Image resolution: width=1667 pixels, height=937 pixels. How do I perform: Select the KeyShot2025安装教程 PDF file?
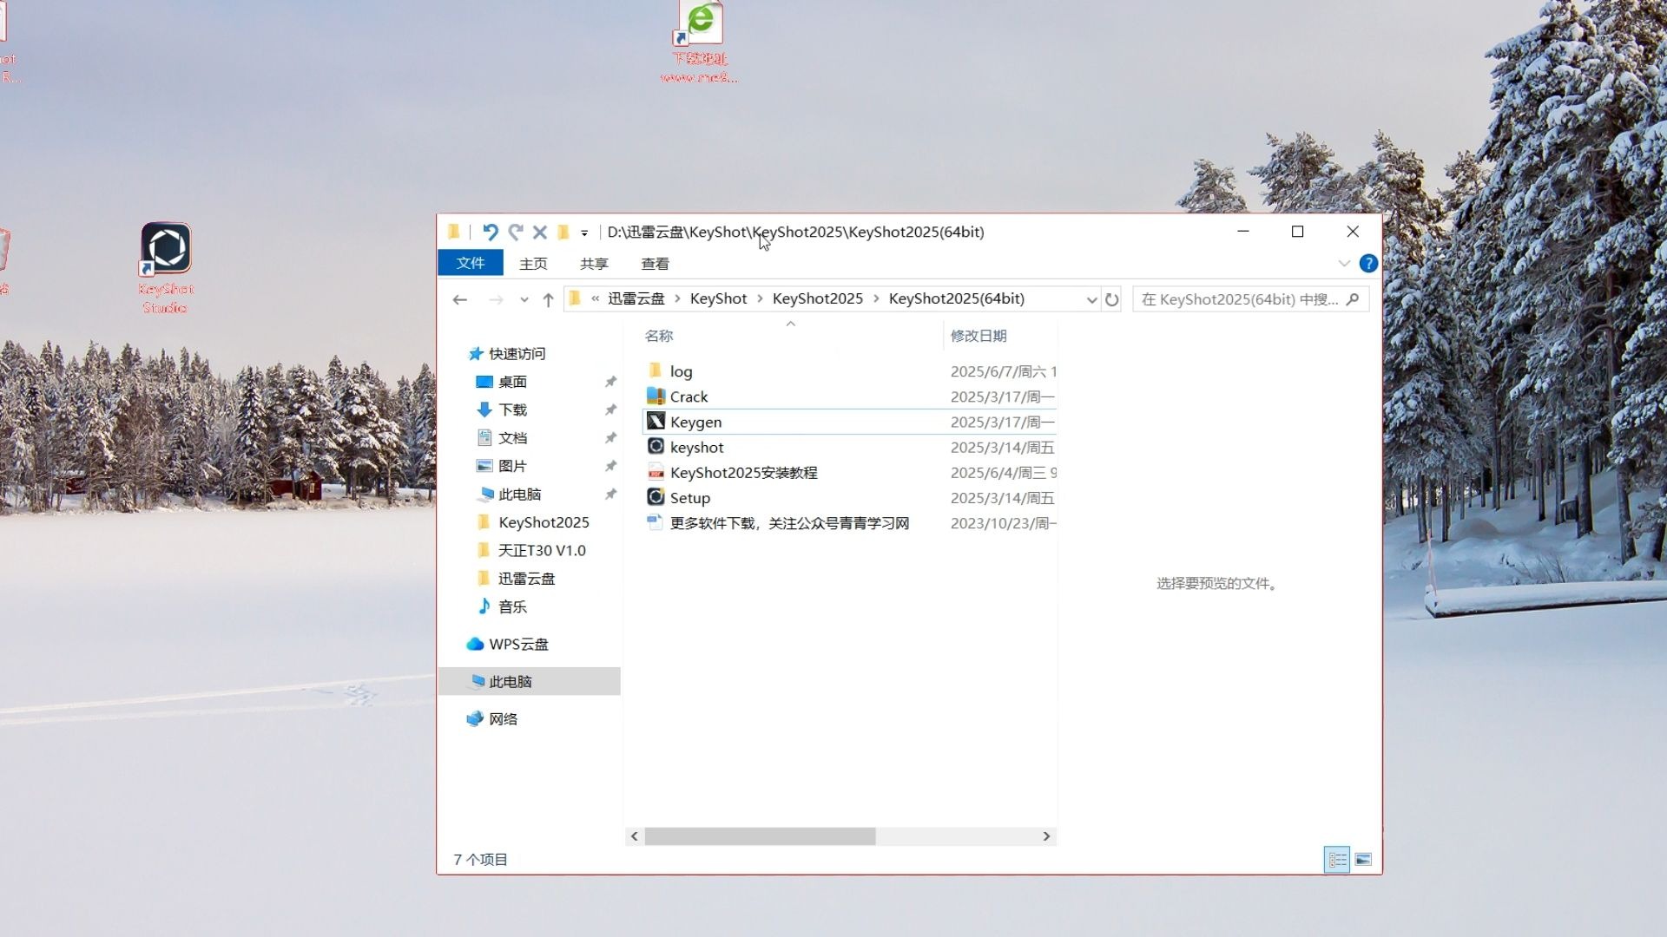coord(743,473)
